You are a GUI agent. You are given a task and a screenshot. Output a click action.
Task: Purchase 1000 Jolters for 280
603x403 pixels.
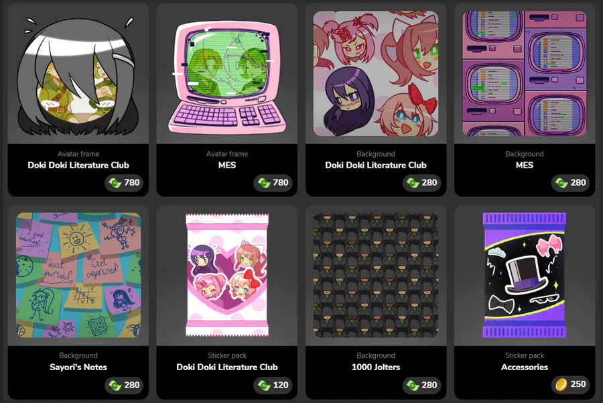tap(422, 385)
